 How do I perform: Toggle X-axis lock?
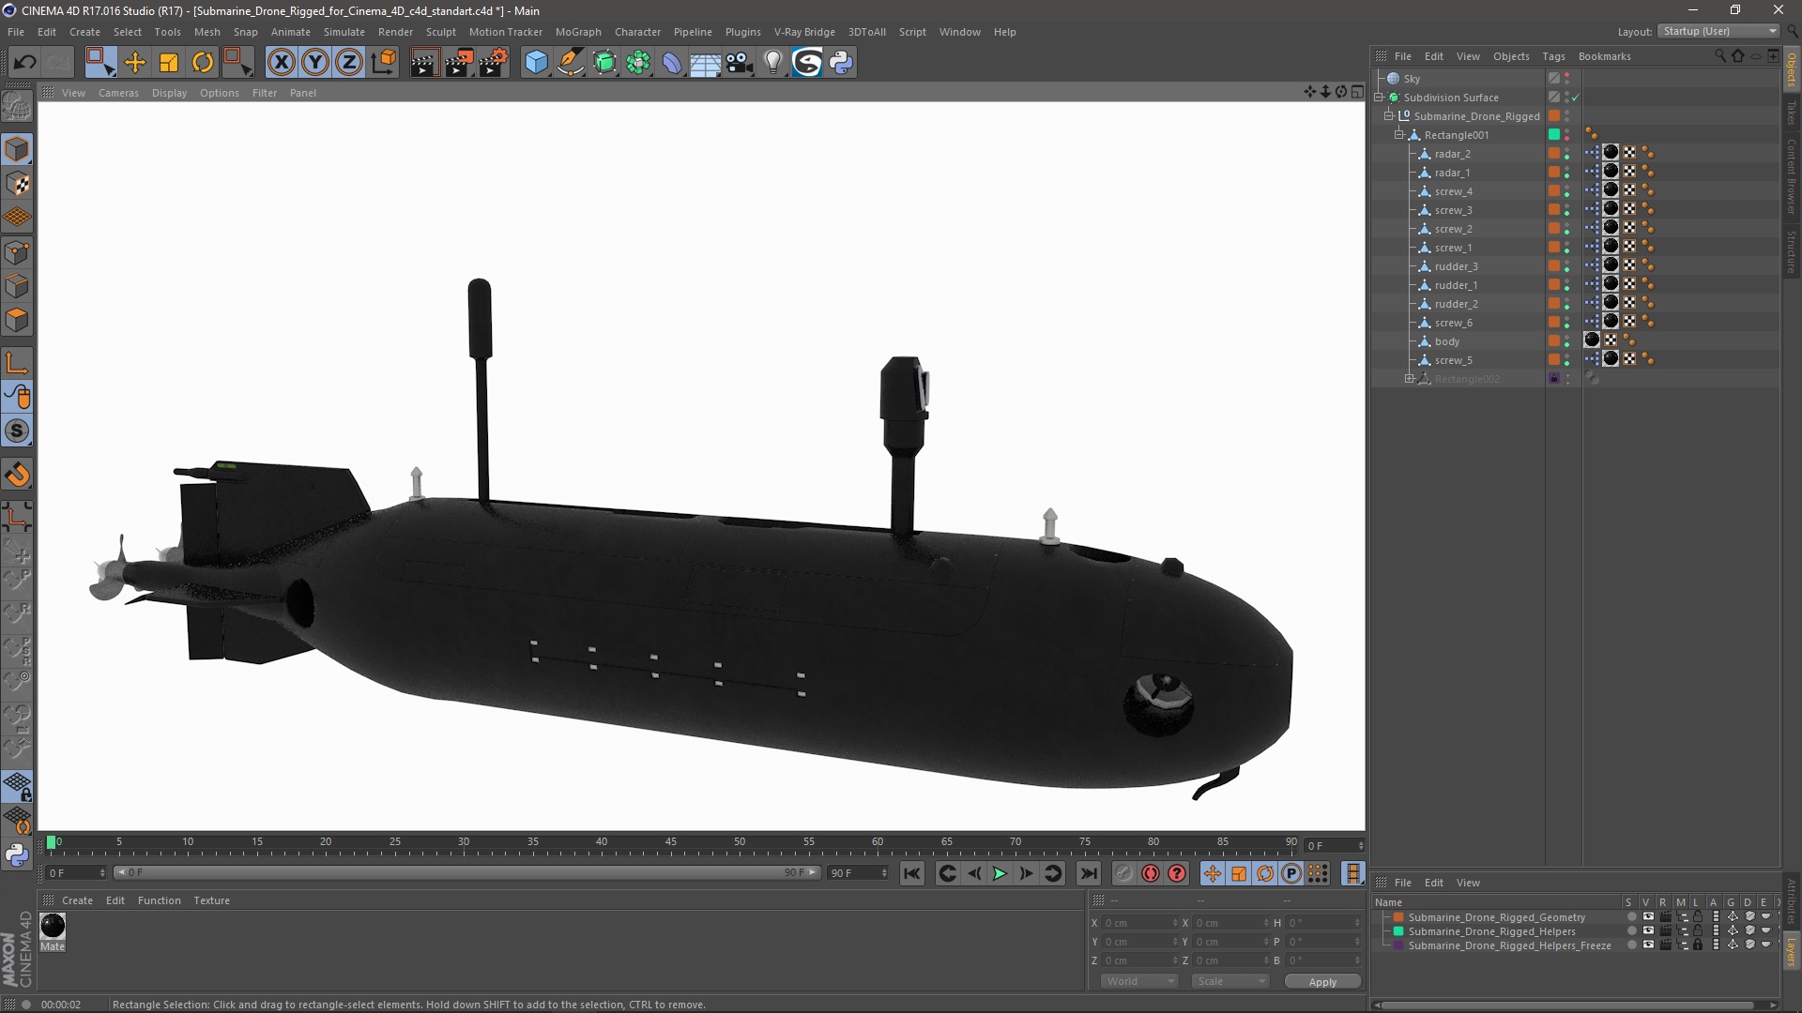pyautogui.click(x=281, y=63)
